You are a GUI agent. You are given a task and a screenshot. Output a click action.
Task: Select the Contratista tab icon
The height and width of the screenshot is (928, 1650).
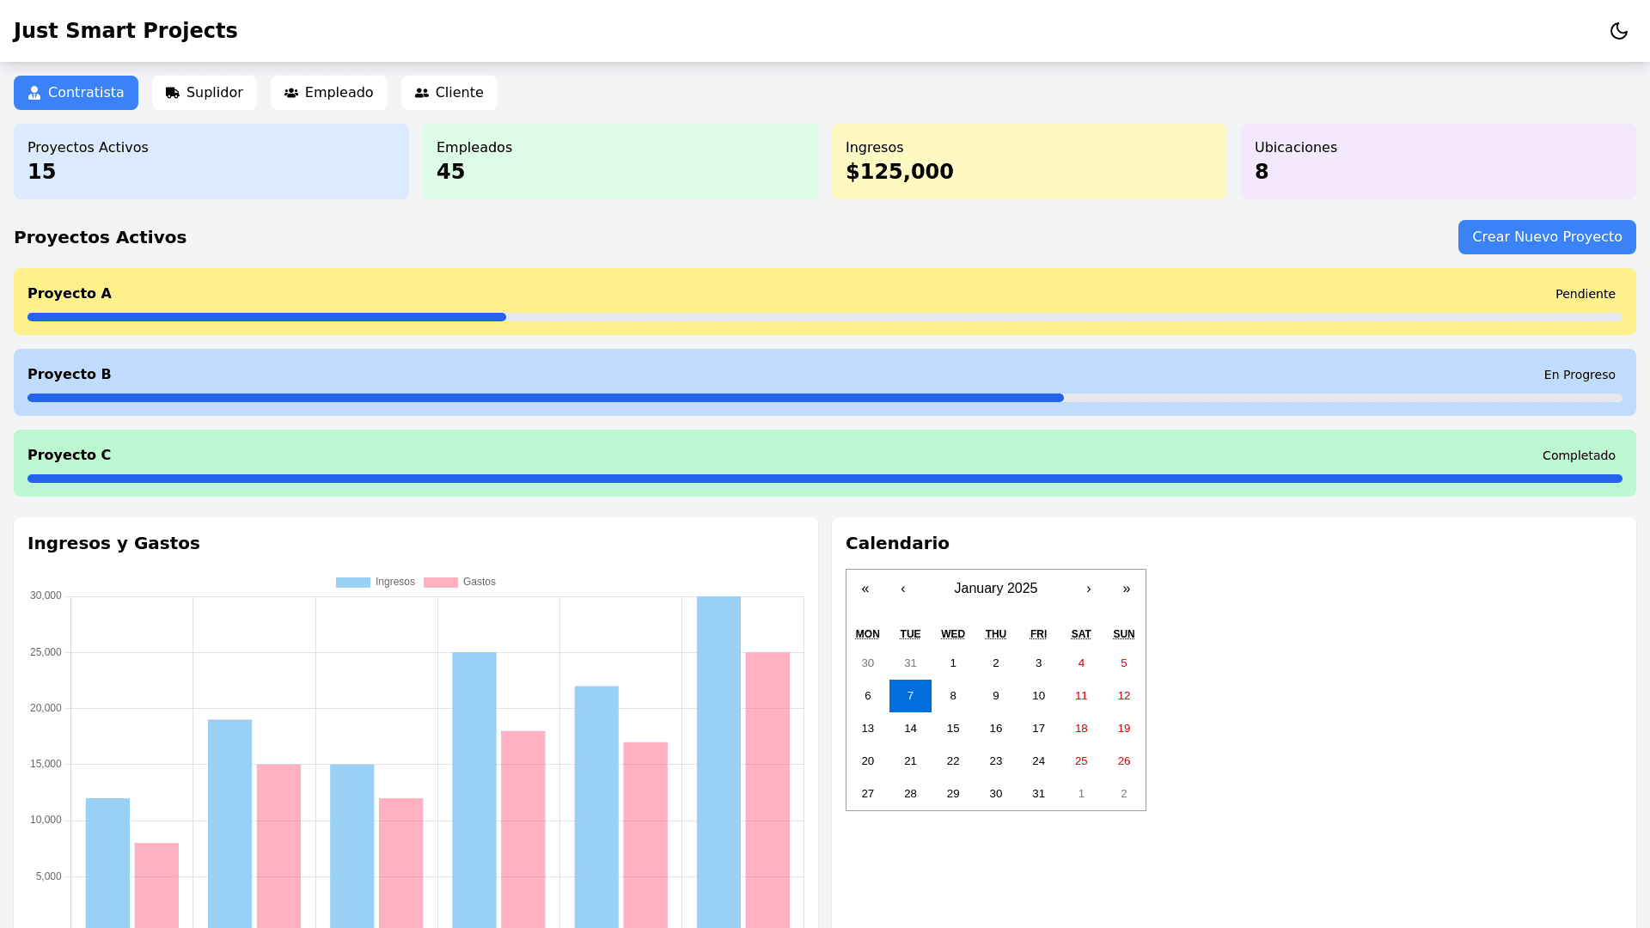tap(34, 93)
